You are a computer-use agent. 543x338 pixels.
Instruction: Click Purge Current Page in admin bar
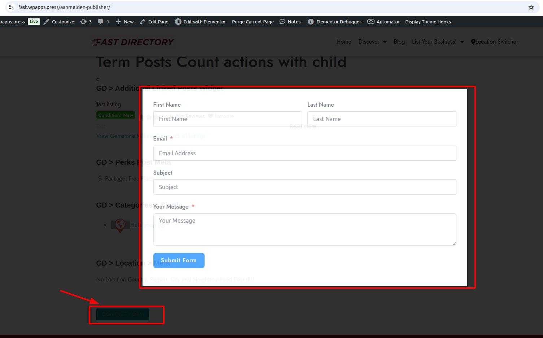[253, 22]
